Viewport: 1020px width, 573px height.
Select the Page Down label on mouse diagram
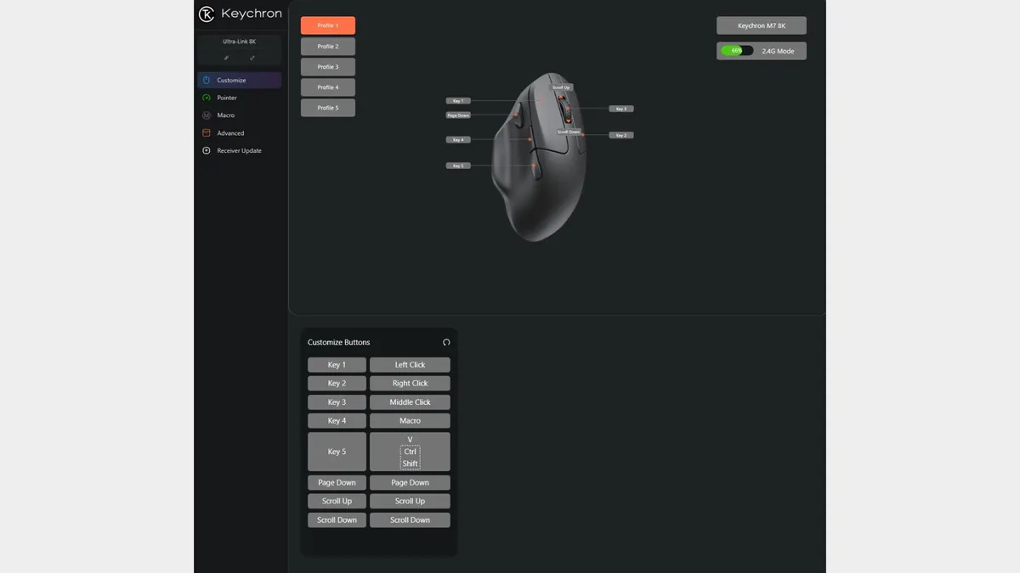458,115
